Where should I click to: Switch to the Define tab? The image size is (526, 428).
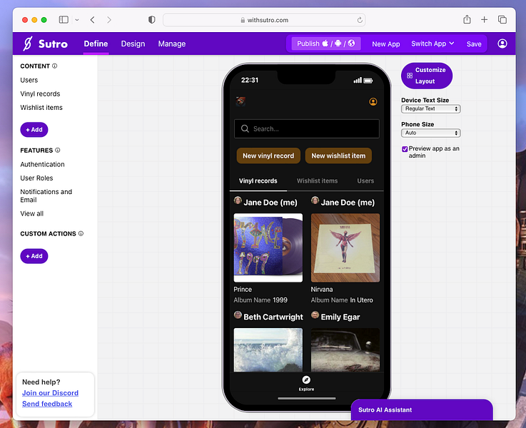click(x=96, y=44)
